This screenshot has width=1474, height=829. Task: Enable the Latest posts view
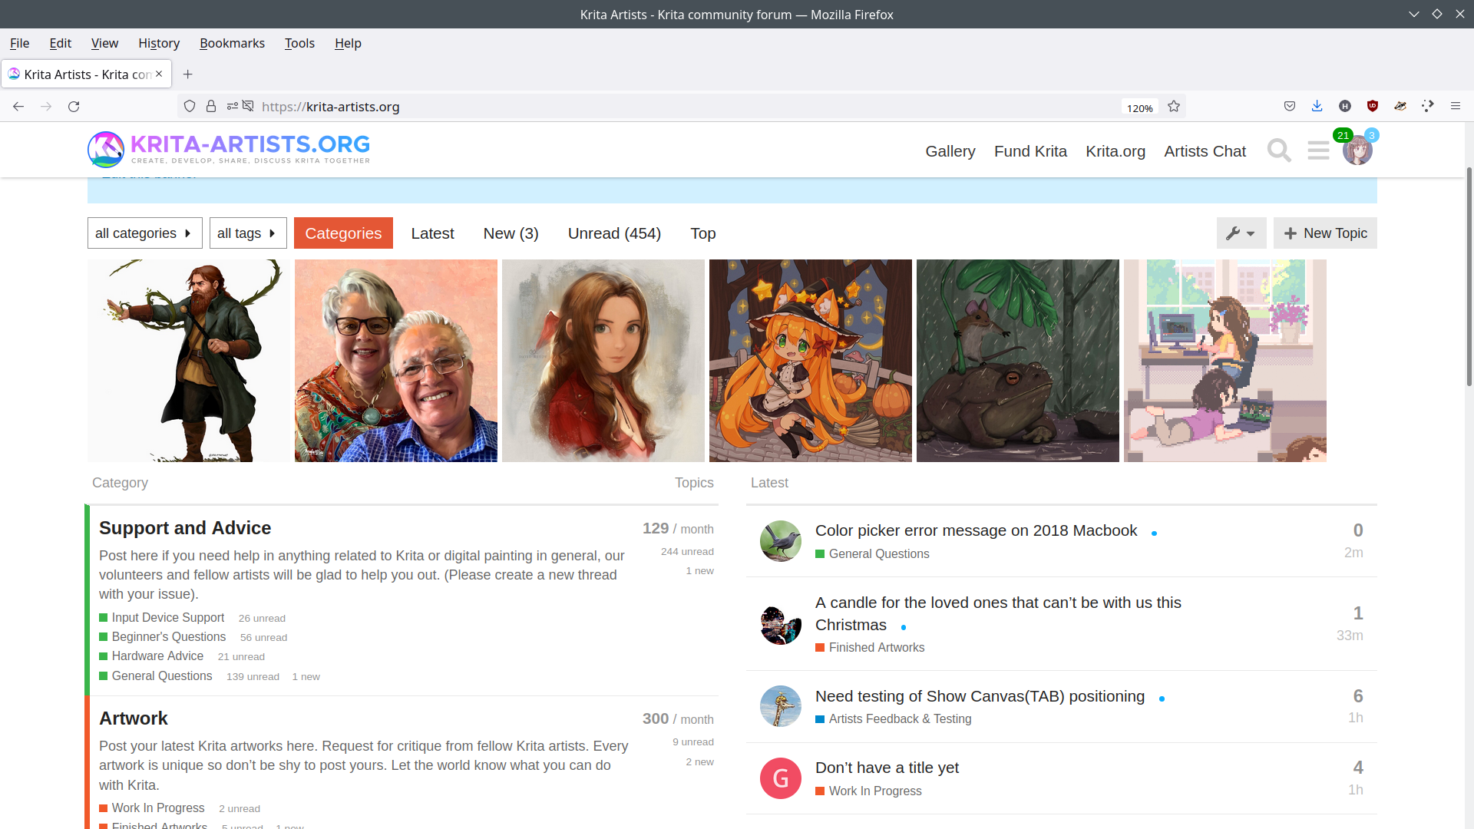click(432, 233)
